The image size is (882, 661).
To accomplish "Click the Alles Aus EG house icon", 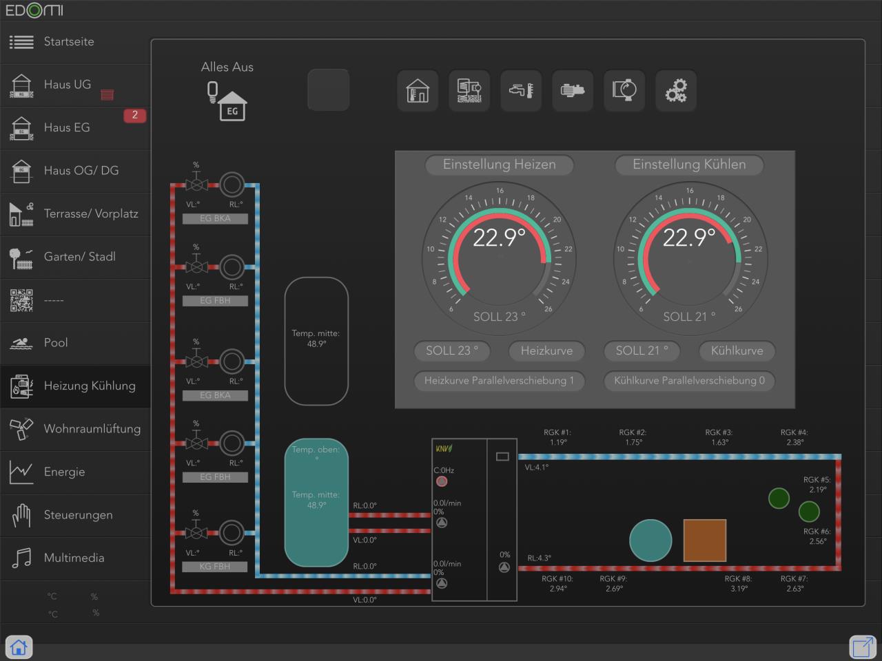I will click(x=227, y=101).
